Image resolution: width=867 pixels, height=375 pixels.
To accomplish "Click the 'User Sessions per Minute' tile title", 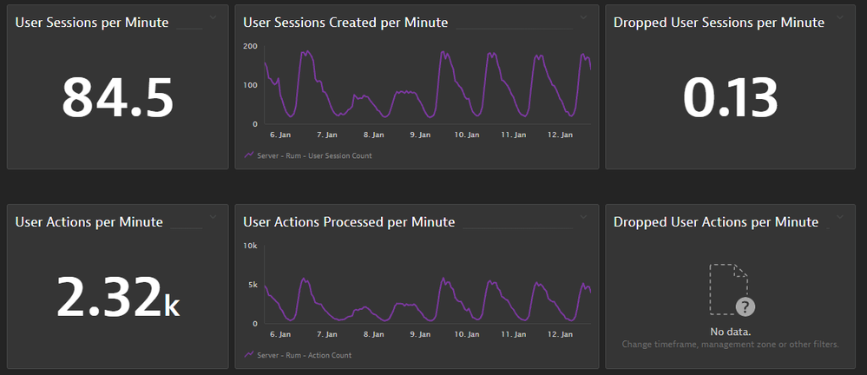I will click(x=92, y=23).
